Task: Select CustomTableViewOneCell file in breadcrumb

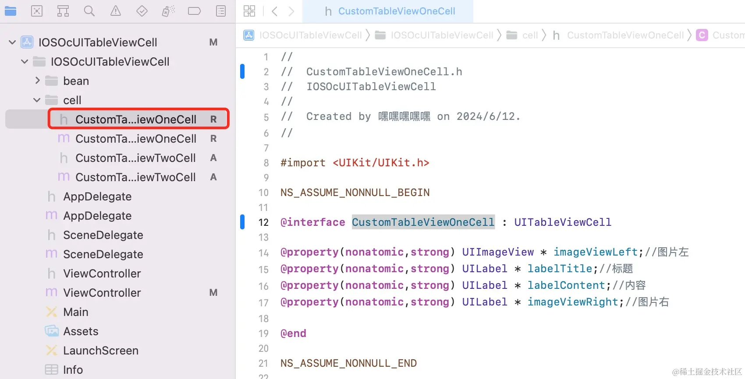Action: pyautogui.click(x=625, y=35)
